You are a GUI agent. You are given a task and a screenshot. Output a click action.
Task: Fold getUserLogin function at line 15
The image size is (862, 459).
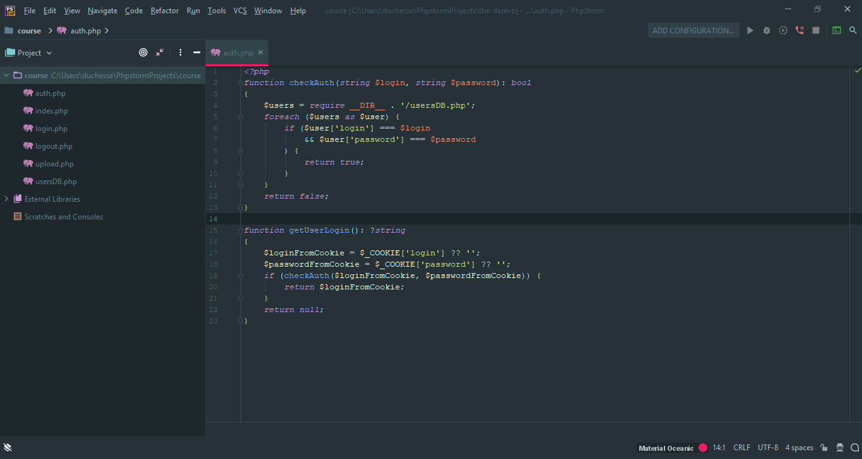[241, 230]
